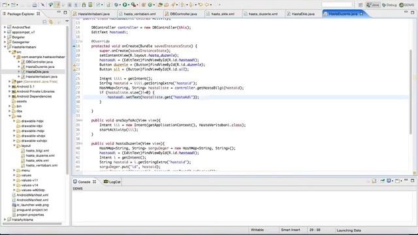Click 'Smart Insert' in status bar
The height and width of the screenshot is (235, 418).
[290, 230]
